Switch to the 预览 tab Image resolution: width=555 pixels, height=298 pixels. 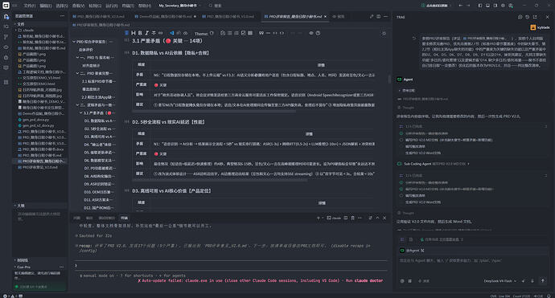(x=339, y=17)
